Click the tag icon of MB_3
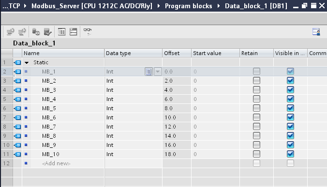This screenshot has height=187, width=327. point(17,90)
